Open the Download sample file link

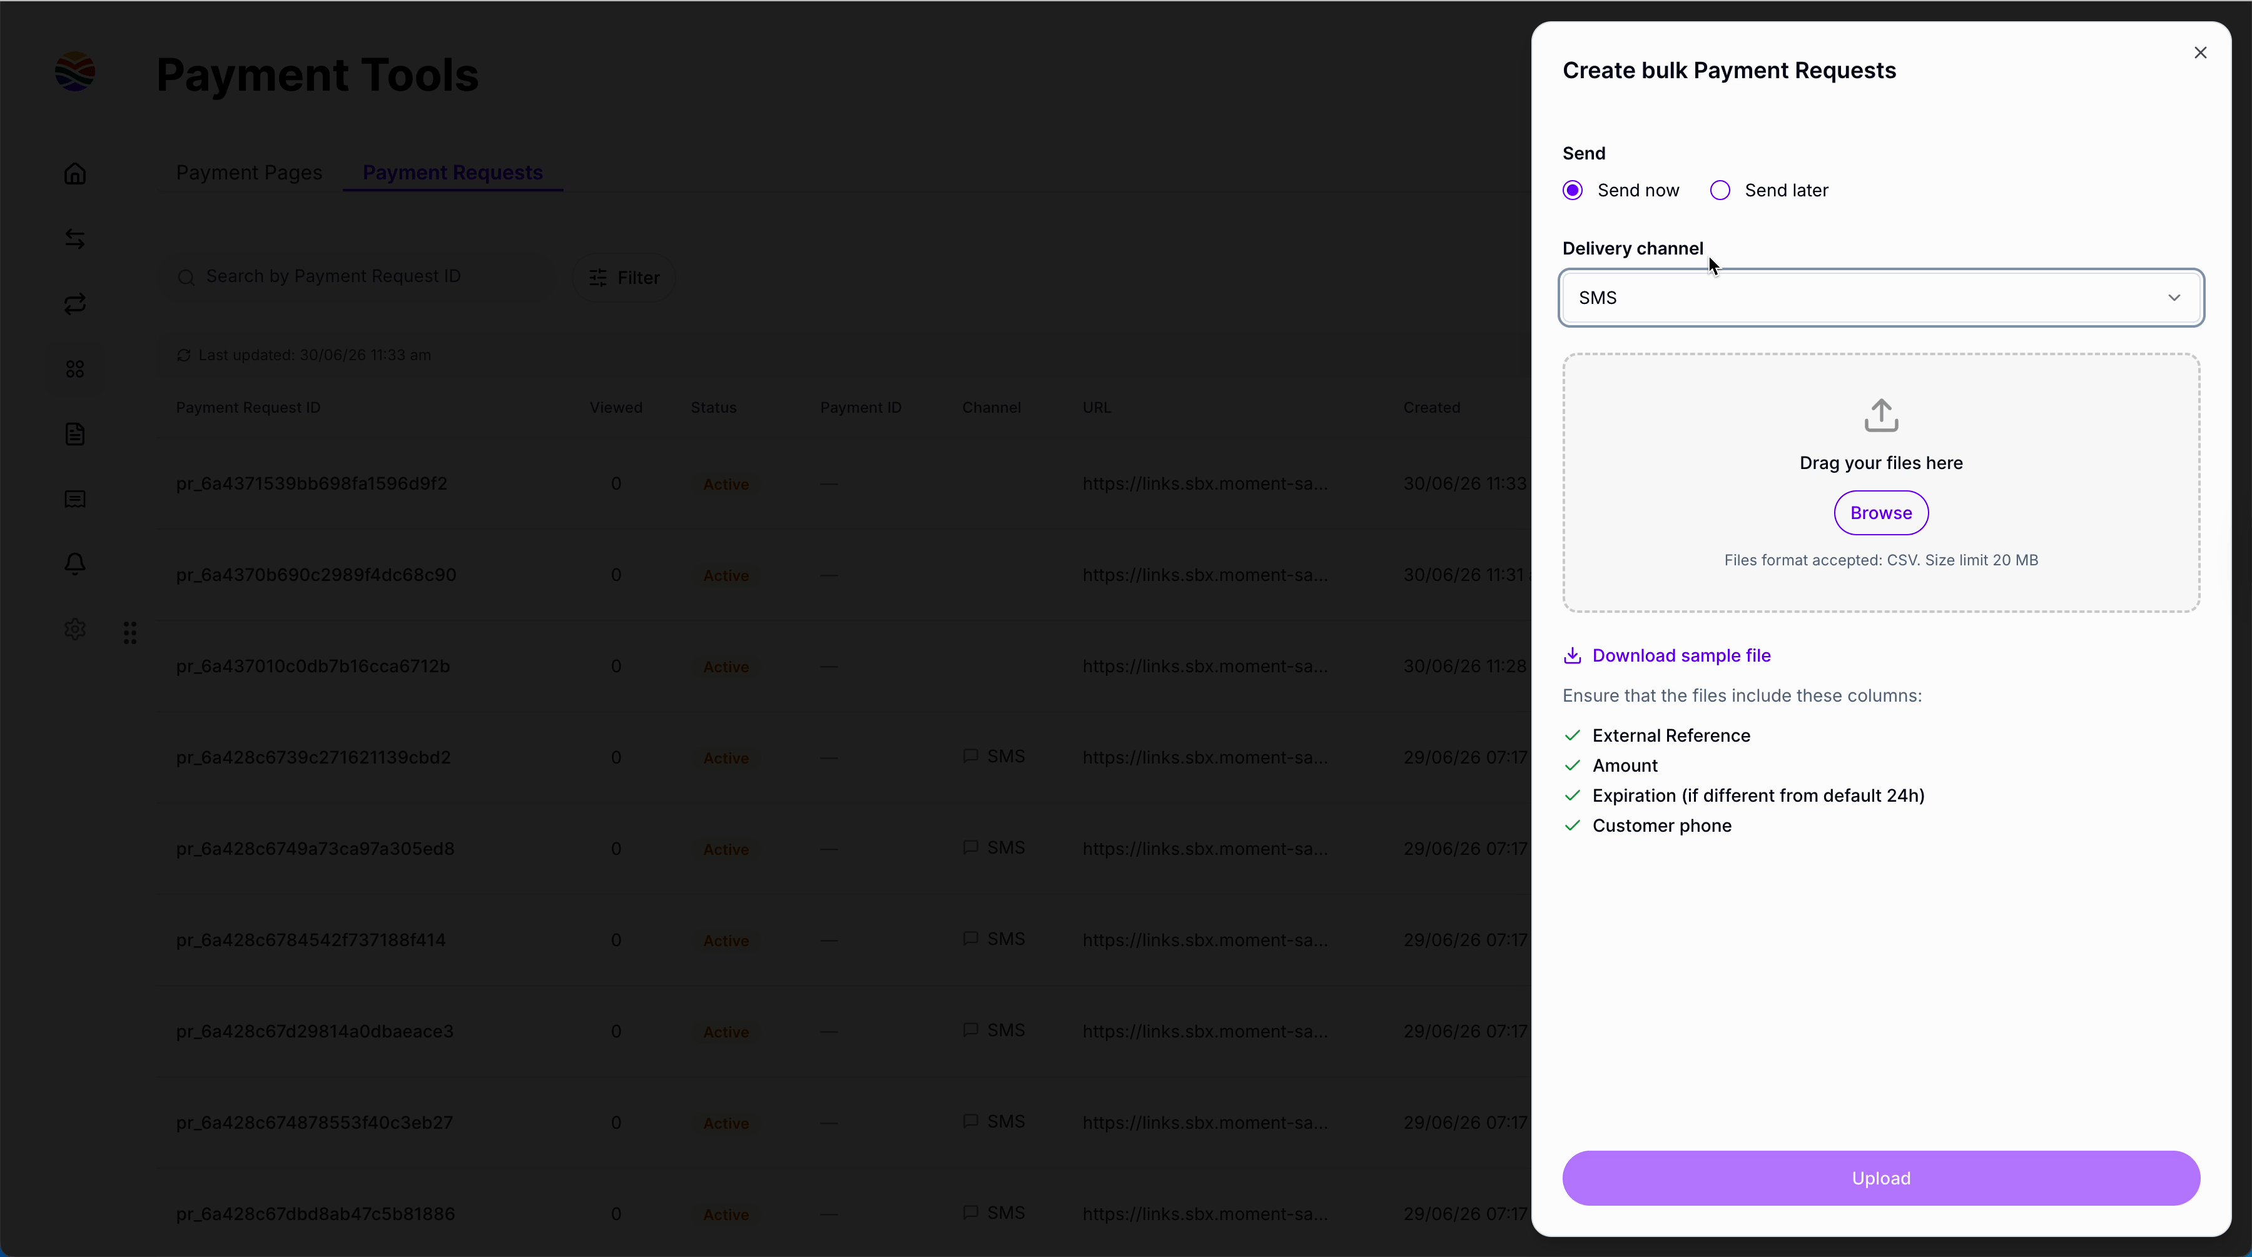click(1681, 655)
